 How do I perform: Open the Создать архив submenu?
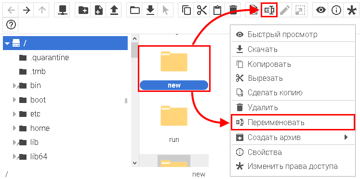tap(293, 138)
